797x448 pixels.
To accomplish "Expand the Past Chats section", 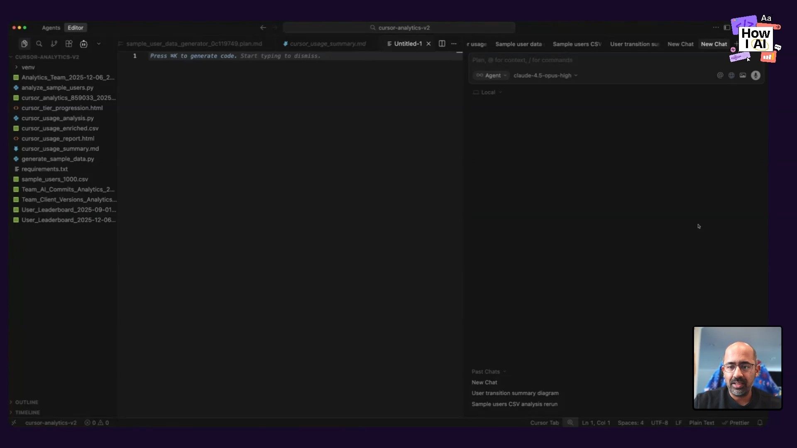I will (x=489, y=372).
